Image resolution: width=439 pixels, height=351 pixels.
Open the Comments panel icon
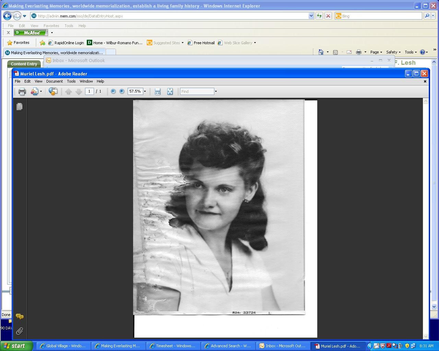[20, 317]
